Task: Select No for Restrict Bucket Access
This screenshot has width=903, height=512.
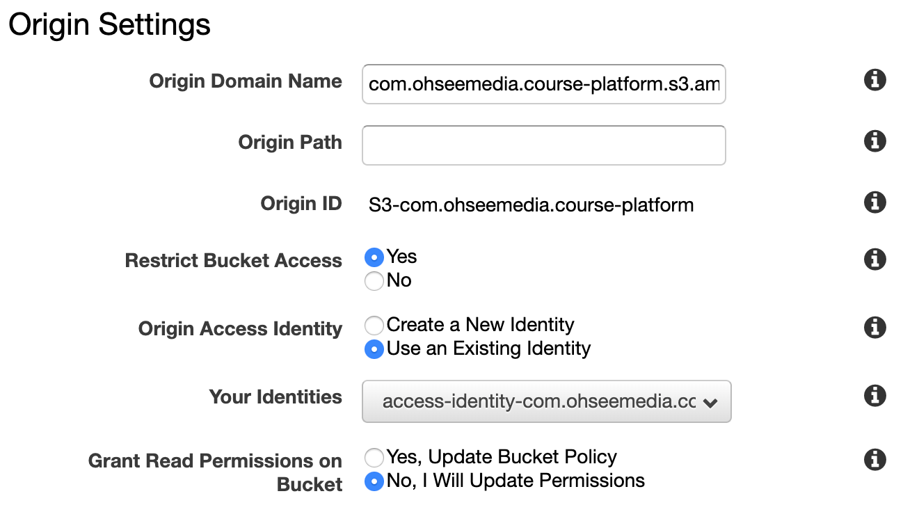Action: tap(374, 281)
